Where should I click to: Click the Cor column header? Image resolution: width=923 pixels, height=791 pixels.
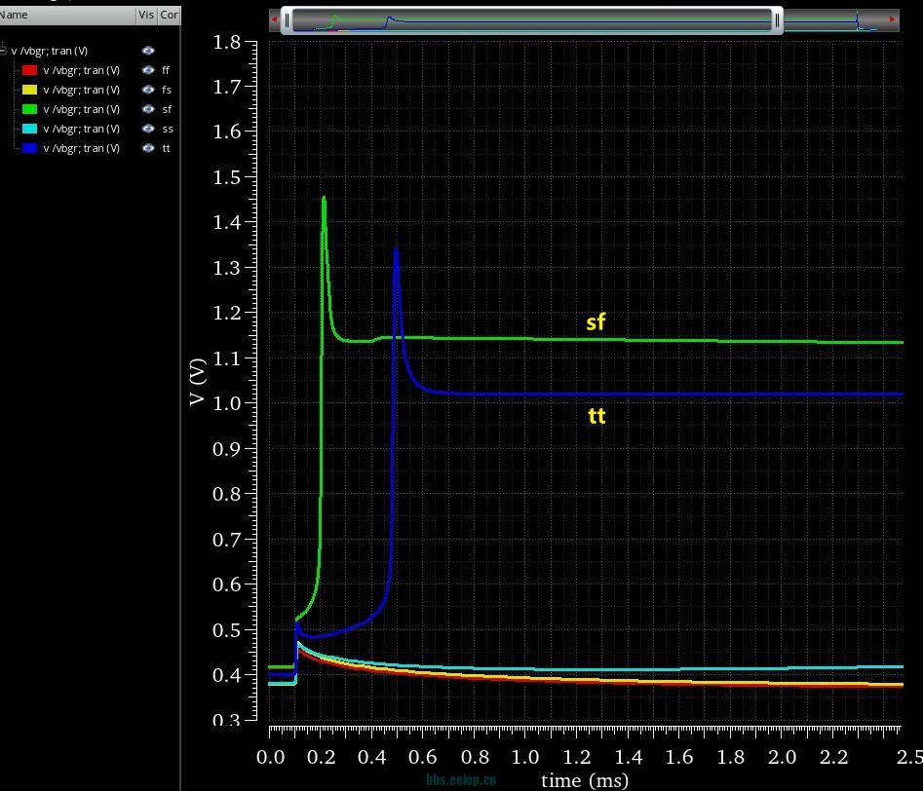(x=169, y=15)
